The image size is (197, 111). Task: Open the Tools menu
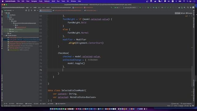tap(63, 1)
